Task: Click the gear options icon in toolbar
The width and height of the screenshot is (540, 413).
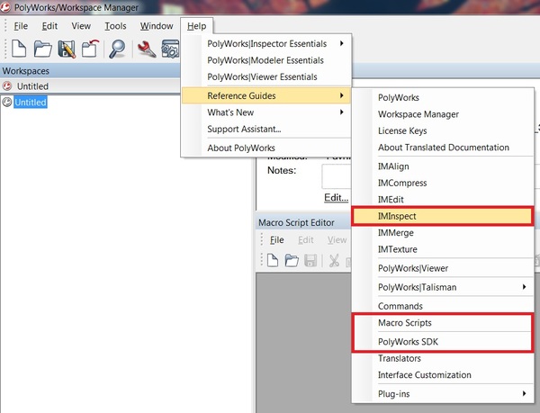Action: (170, 49)
